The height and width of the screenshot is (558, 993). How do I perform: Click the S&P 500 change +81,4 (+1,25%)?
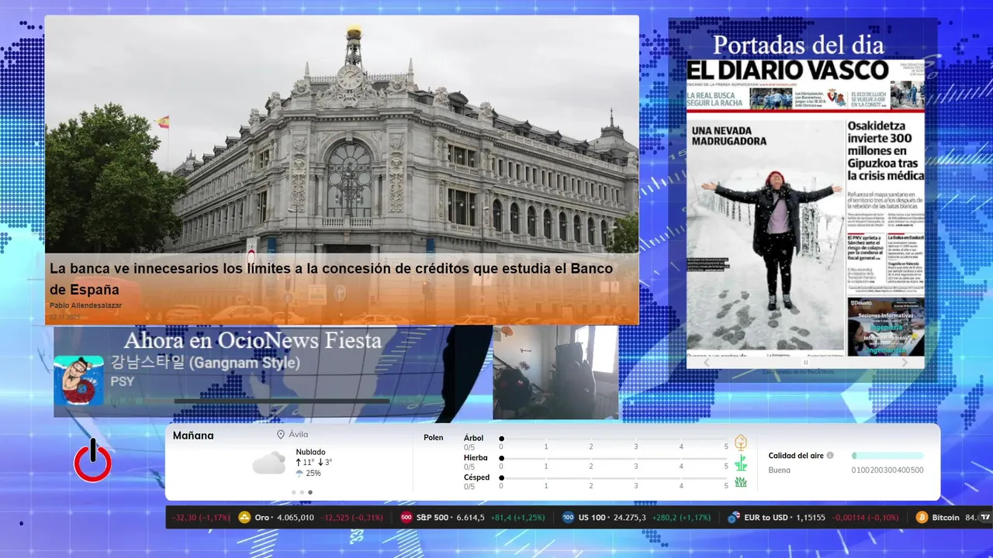tap(517, 518)
